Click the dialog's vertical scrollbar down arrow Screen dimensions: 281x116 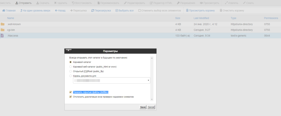click(152, 99)
